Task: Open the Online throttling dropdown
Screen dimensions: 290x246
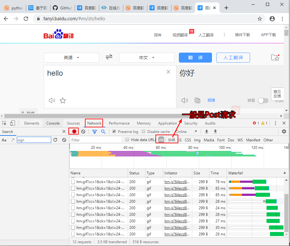Action: (186, 132)
